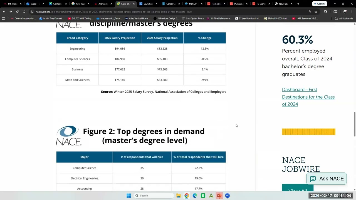Open a new browser tab with plus
356x200 pixels.
point(298,4)
